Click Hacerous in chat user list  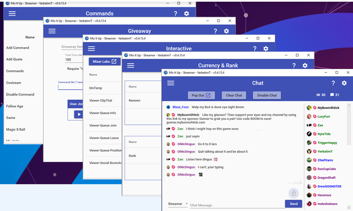(x=324, y=195)
